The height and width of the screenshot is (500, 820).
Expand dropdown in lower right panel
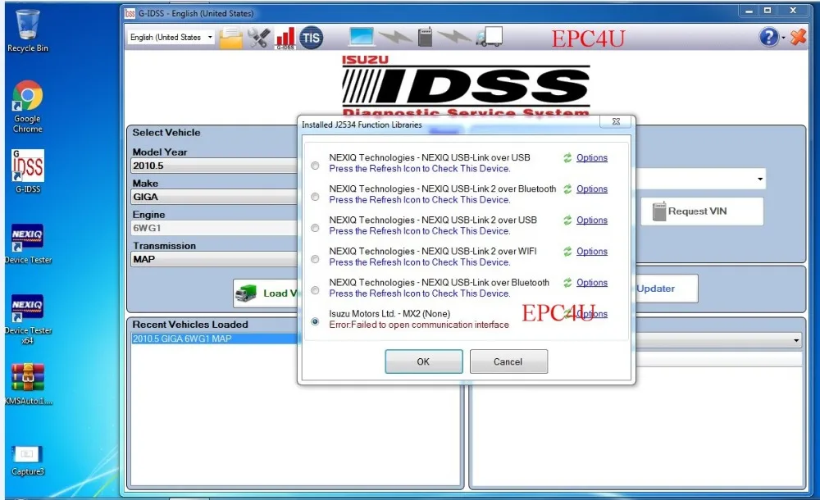(x=796, y=340)
